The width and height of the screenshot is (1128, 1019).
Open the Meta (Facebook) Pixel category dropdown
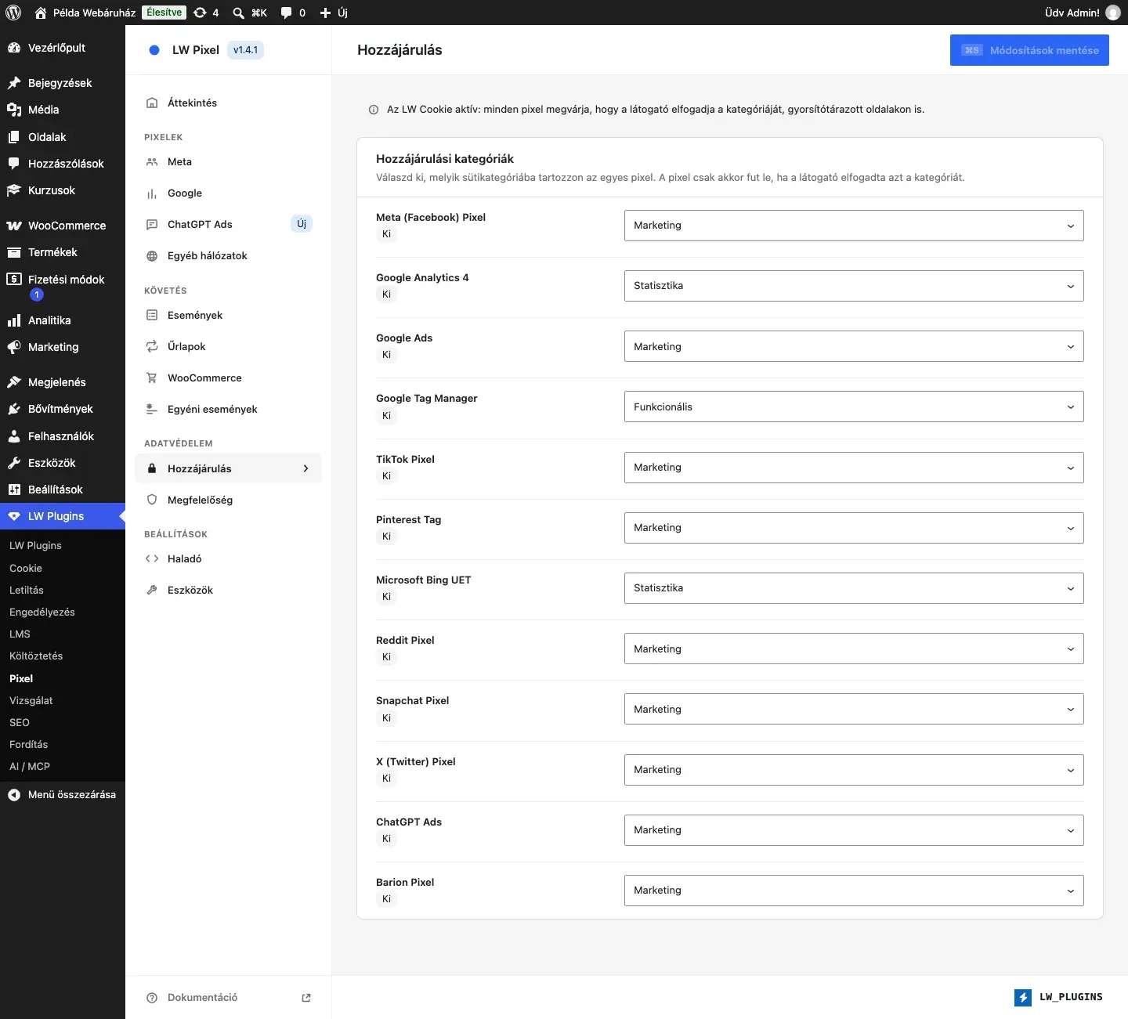click(854, 226)
